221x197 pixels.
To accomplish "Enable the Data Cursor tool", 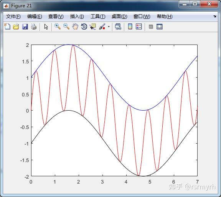I will [93, 26].
